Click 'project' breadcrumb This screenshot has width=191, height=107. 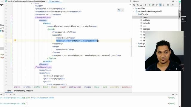tap(17, 87)
